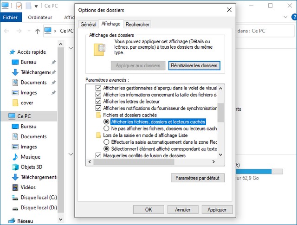Select the Vidéos folder icon
The height and width of the screenshot is (225, 297).
pyautogui.click(x=15, y=187)
